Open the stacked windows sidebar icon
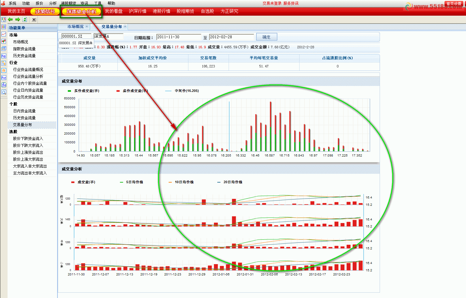The image size is (466, 298). [4, 49]
